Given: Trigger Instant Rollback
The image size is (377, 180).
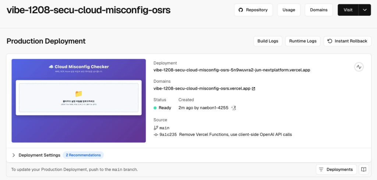Looking at the screenshot, I should click(x=347, y=41).
